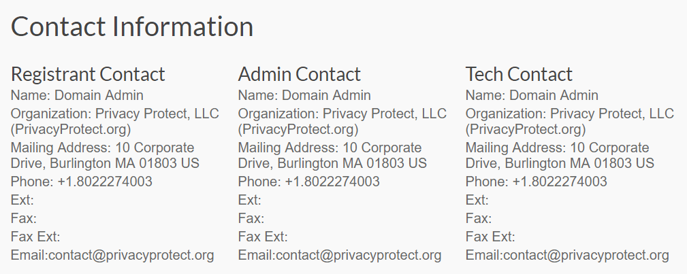Viewport: 687px width, 274px height.
Task: Click Name: Domain Admin under Tech Contact
Action: (x=532, y=95)
